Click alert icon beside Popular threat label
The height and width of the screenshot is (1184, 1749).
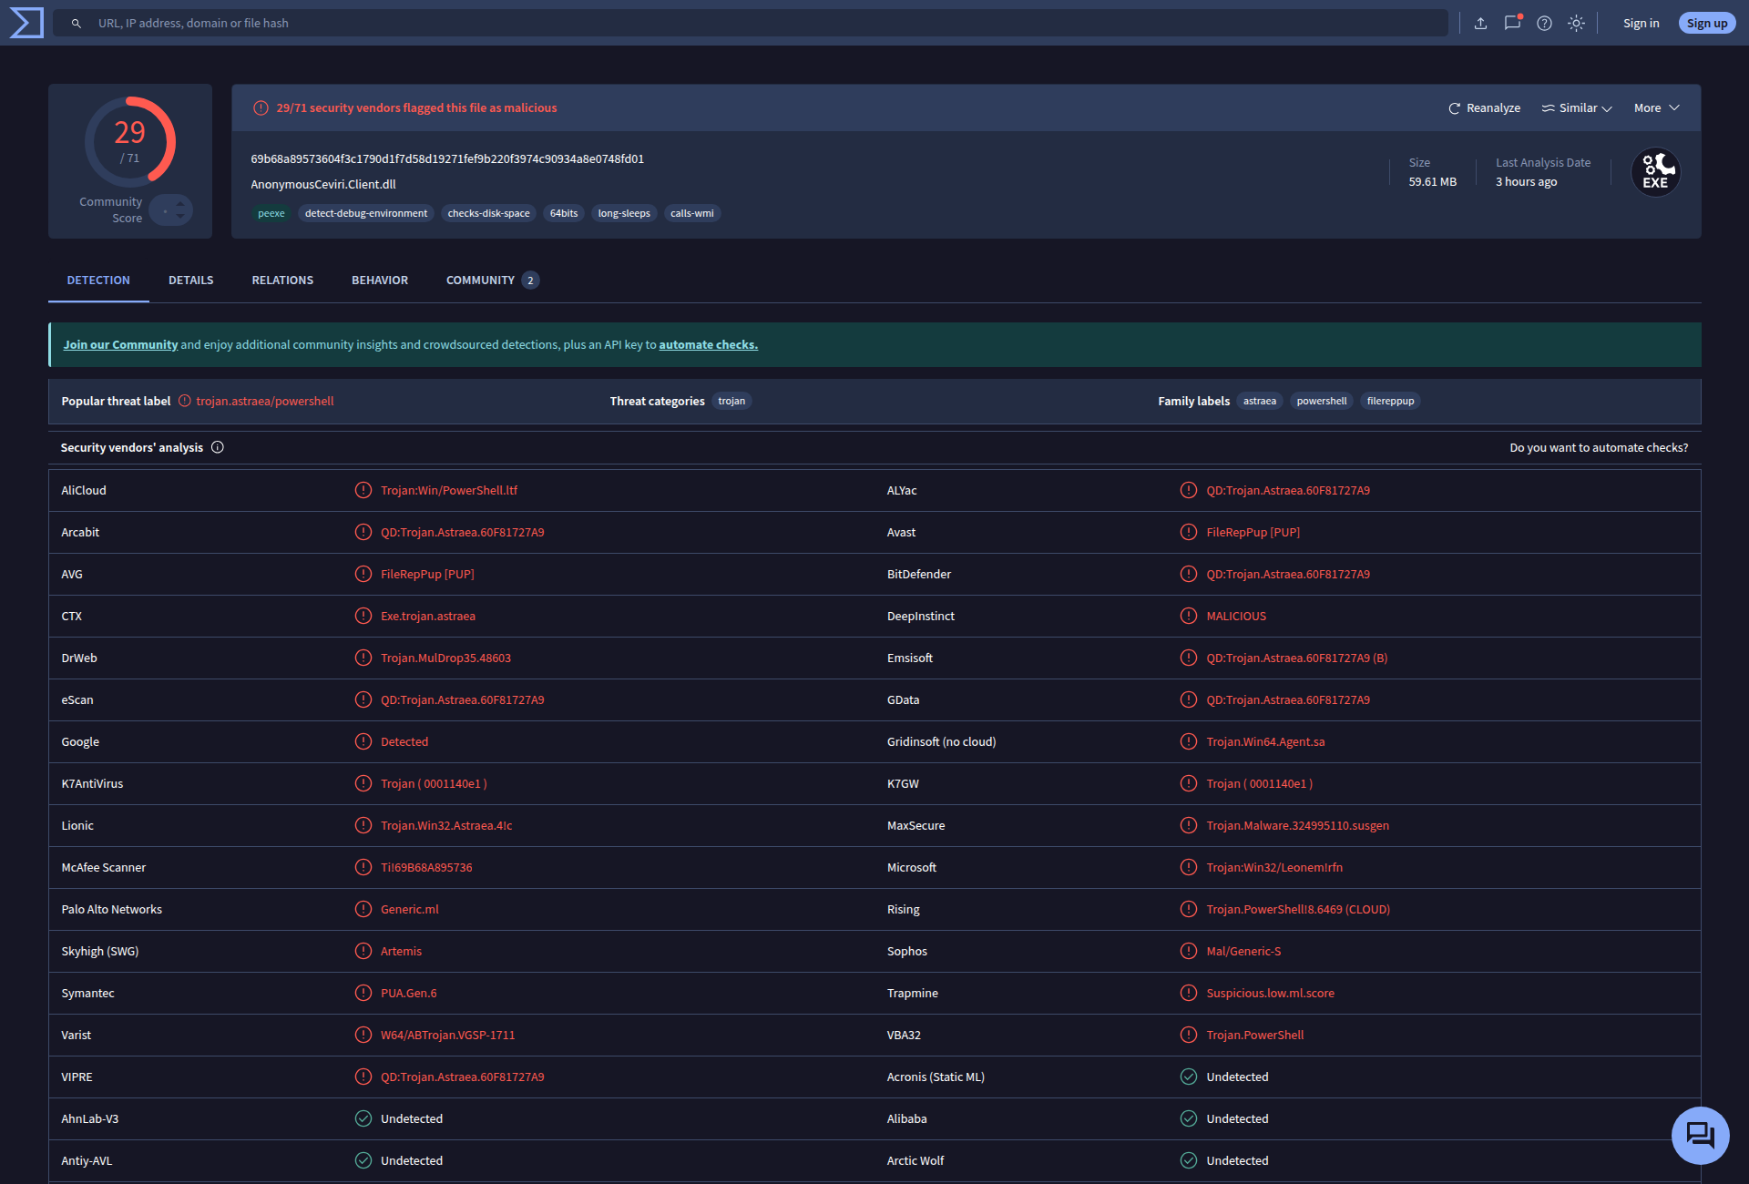click(x=185, y=401)
